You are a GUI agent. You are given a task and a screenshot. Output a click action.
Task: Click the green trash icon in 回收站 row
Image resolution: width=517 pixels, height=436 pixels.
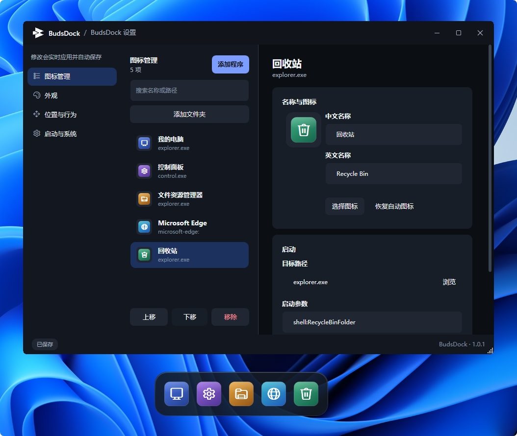[144, 255]
